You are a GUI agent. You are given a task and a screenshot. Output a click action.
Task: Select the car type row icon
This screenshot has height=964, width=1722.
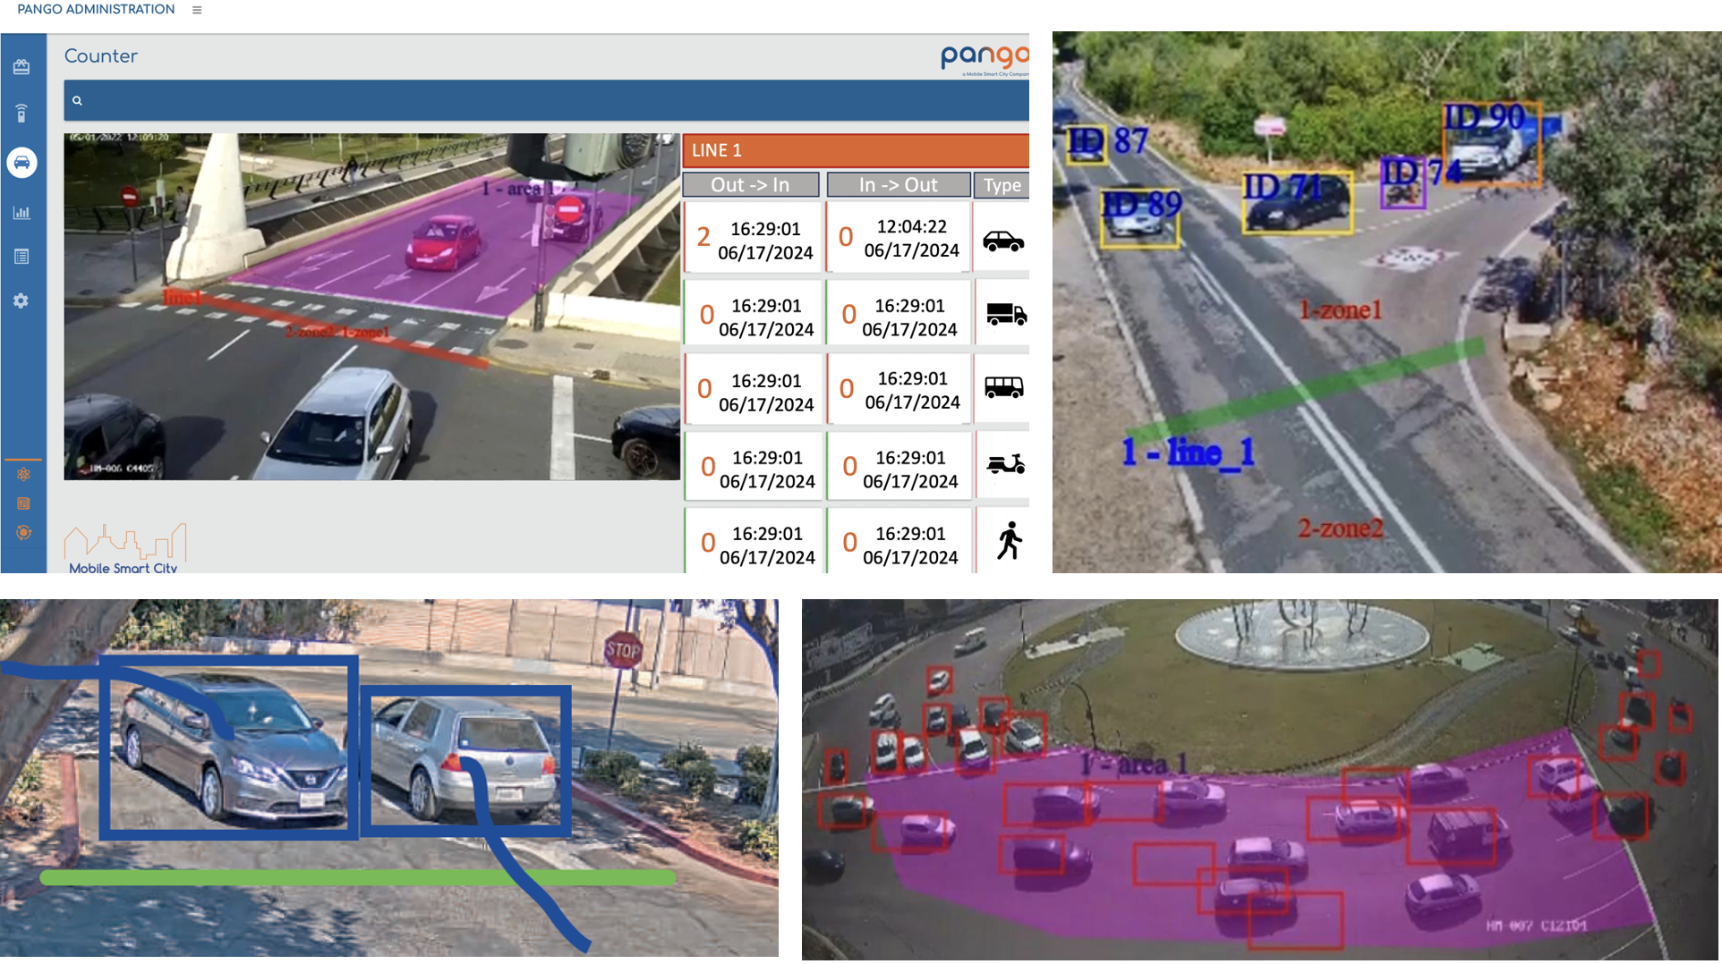(1002, 241)
